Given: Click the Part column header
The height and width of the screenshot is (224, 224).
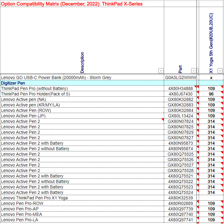Looking at the screenshot, I should pos(180,69).
